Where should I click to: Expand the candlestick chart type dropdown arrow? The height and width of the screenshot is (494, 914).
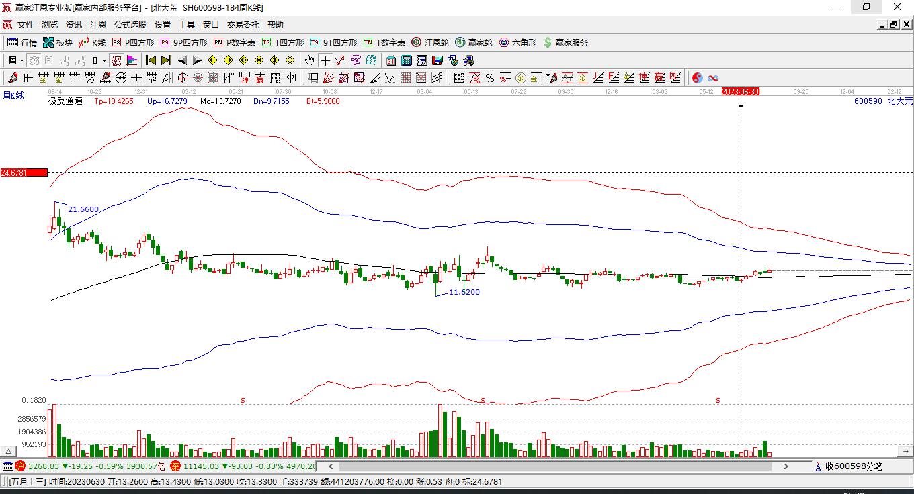[104, 60]
